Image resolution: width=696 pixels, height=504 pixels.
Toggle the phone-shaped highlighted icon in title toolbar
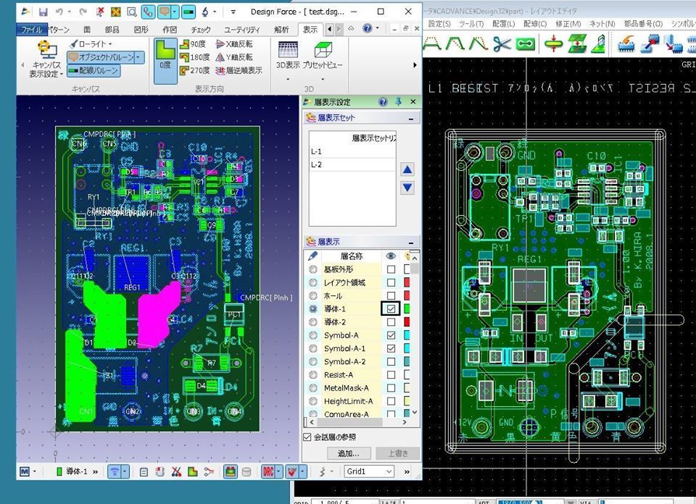[148, 12]
